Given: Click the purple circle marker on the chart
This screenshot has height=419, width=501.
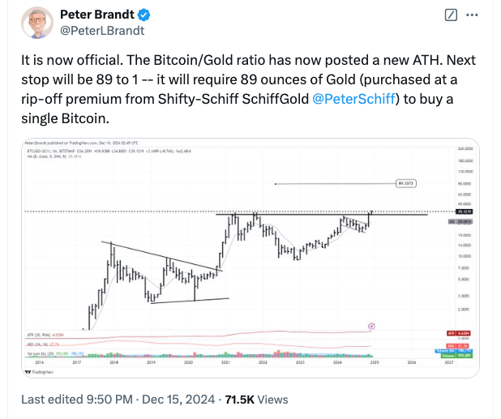Looking at the screenshot, I should point(371,326).
